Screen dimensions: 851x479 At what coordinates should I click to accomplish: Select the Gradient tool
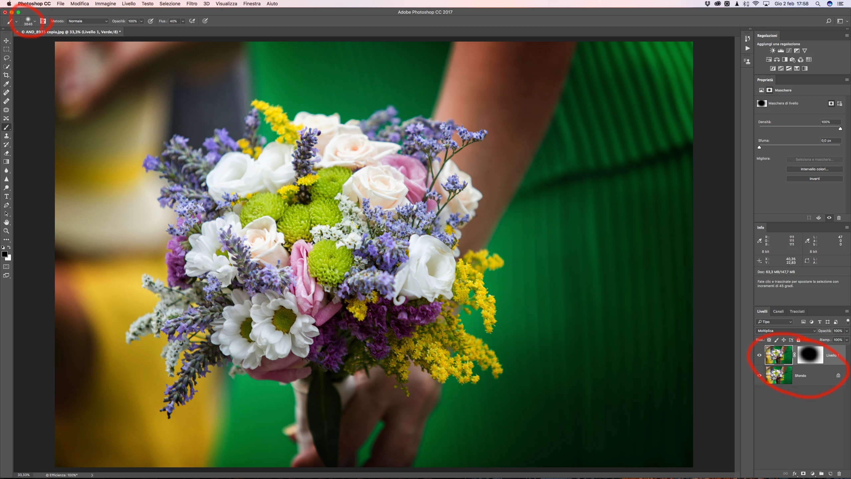click(6, 162)
